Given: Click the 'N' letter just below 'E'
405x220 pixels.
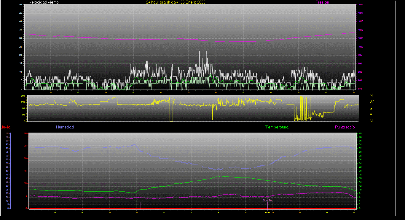Looking at the screenshot, I should (371, 121).
